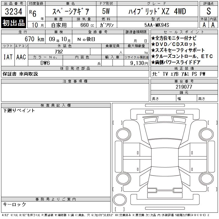Image resolution: width=219 pixels, height=219 pixels.
Task: Click sales point DVD/CDスロット
Action: (x=174, y=44)
